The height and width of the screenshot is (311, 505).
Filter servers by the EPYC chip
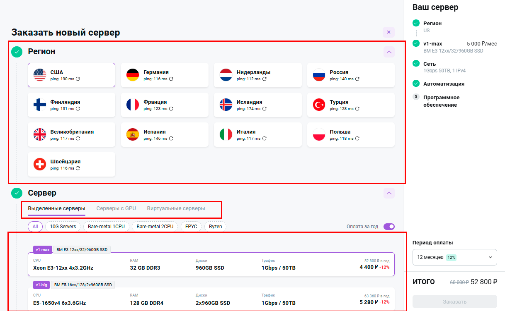[x=191, y=227]
